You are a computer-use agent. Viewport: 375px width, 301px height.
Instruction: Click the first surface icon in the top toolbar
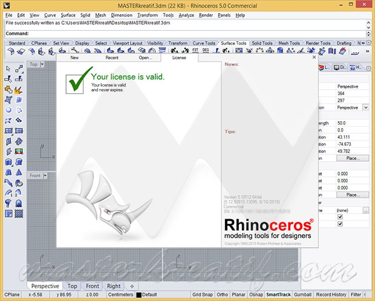click(11, 51)
